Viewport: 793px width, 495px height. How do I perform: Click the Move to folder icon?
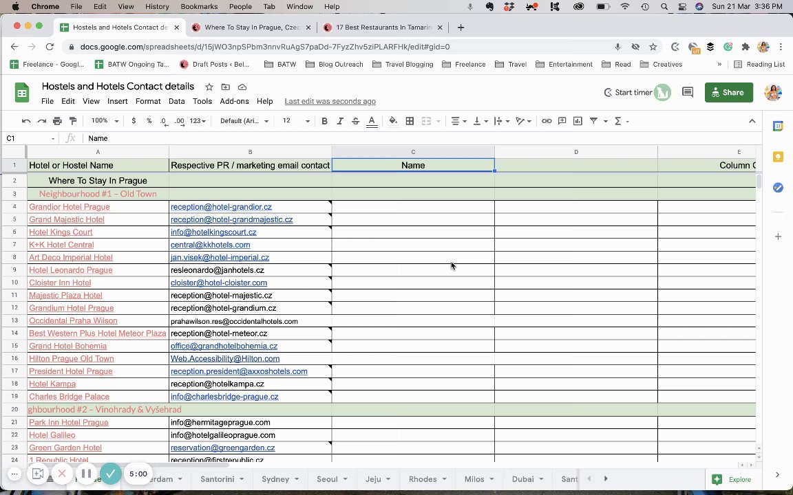point(226,87)
